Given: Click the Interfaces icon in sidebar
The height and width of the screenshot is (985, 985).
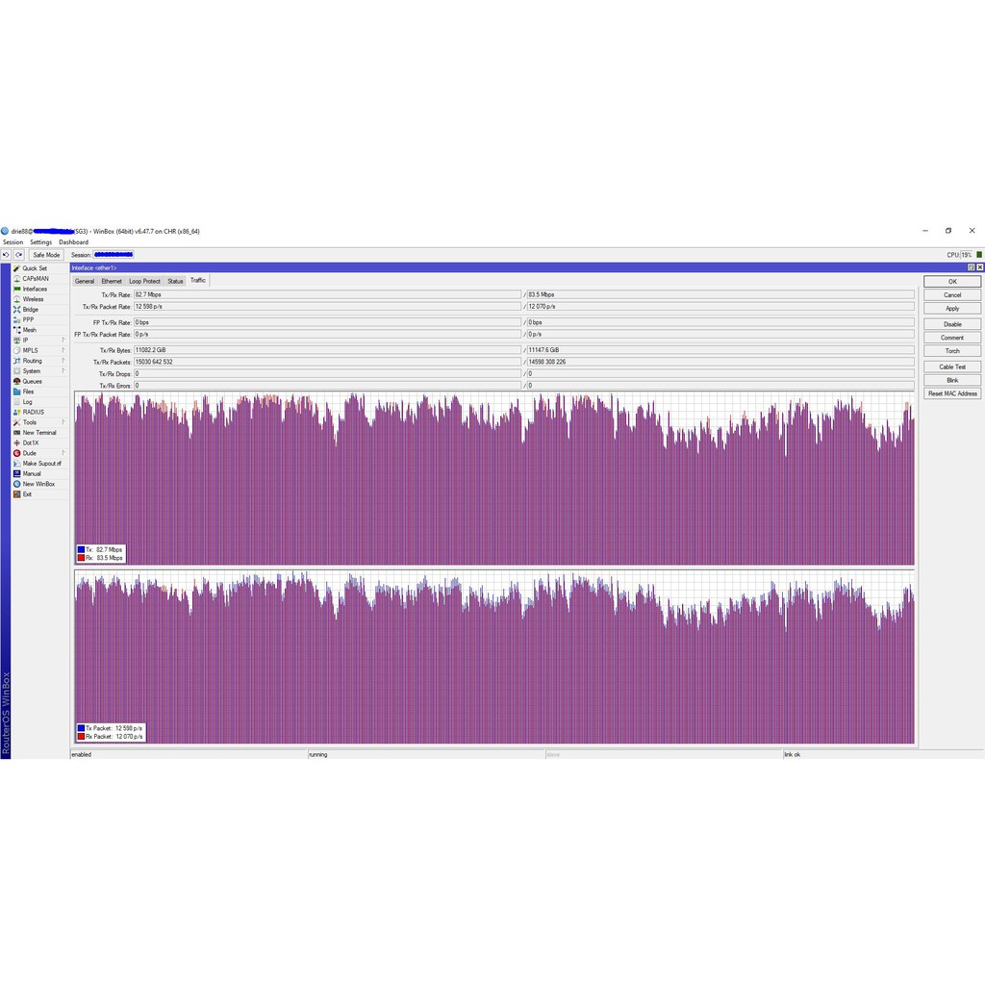Looking at the screenshot, I should point(16,289).
